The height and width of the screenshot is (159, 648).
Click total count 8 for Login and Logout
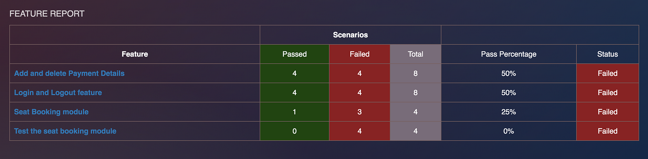coord(416,93)
